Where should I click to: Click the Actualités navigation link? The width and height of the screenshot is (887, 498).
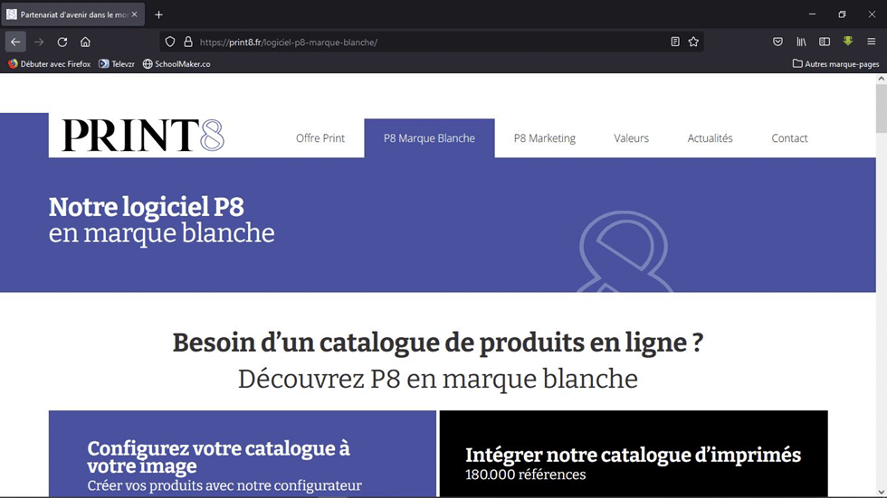[x=710, y=138]
